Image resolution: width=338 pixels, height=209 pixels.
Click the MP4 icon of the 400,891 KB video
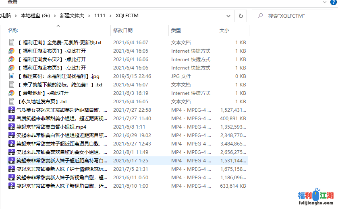(x=12, y=119)
